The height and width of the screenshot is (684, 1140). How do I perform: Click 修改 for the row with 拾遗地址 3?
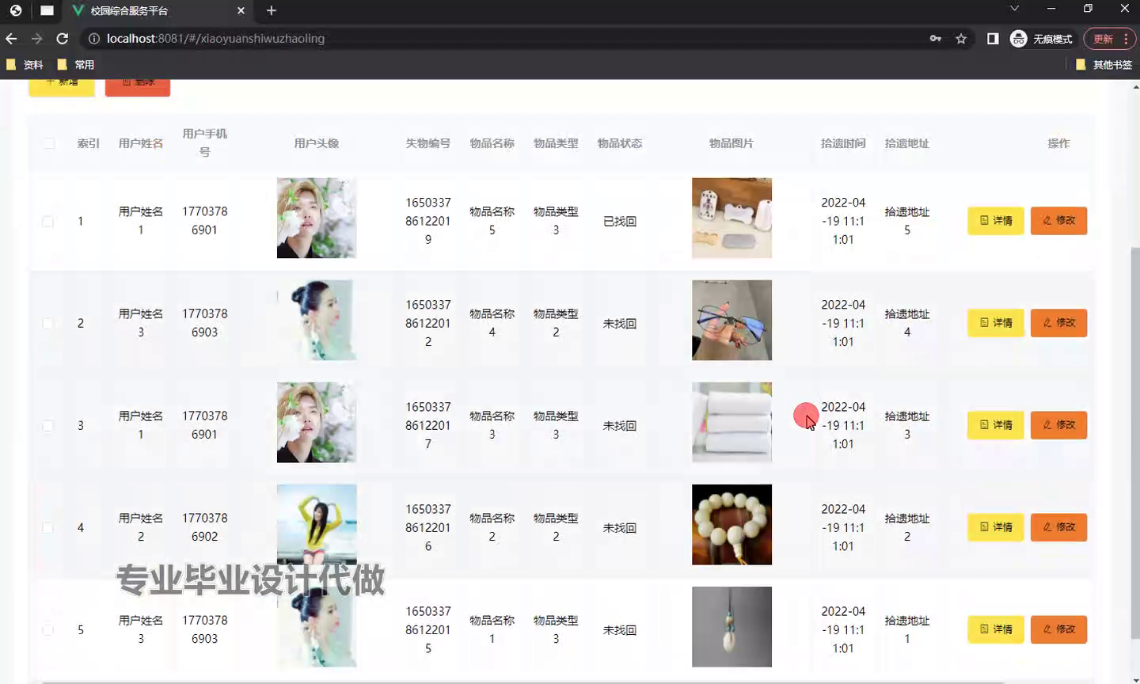pyautogui.click(x=1058, y=425)
